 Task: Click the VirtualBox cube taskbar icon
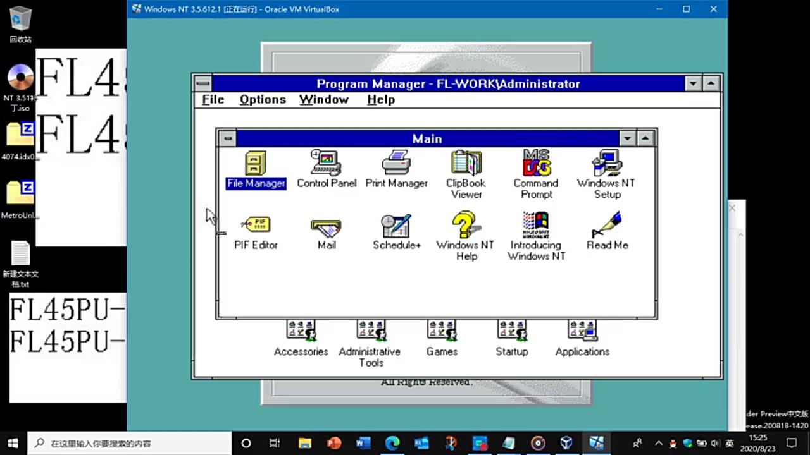click(x=567, y=443)
